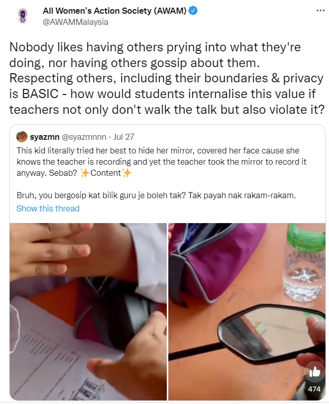
Task: Click the Malay line starting with Bruh
Action: point(156,196)
